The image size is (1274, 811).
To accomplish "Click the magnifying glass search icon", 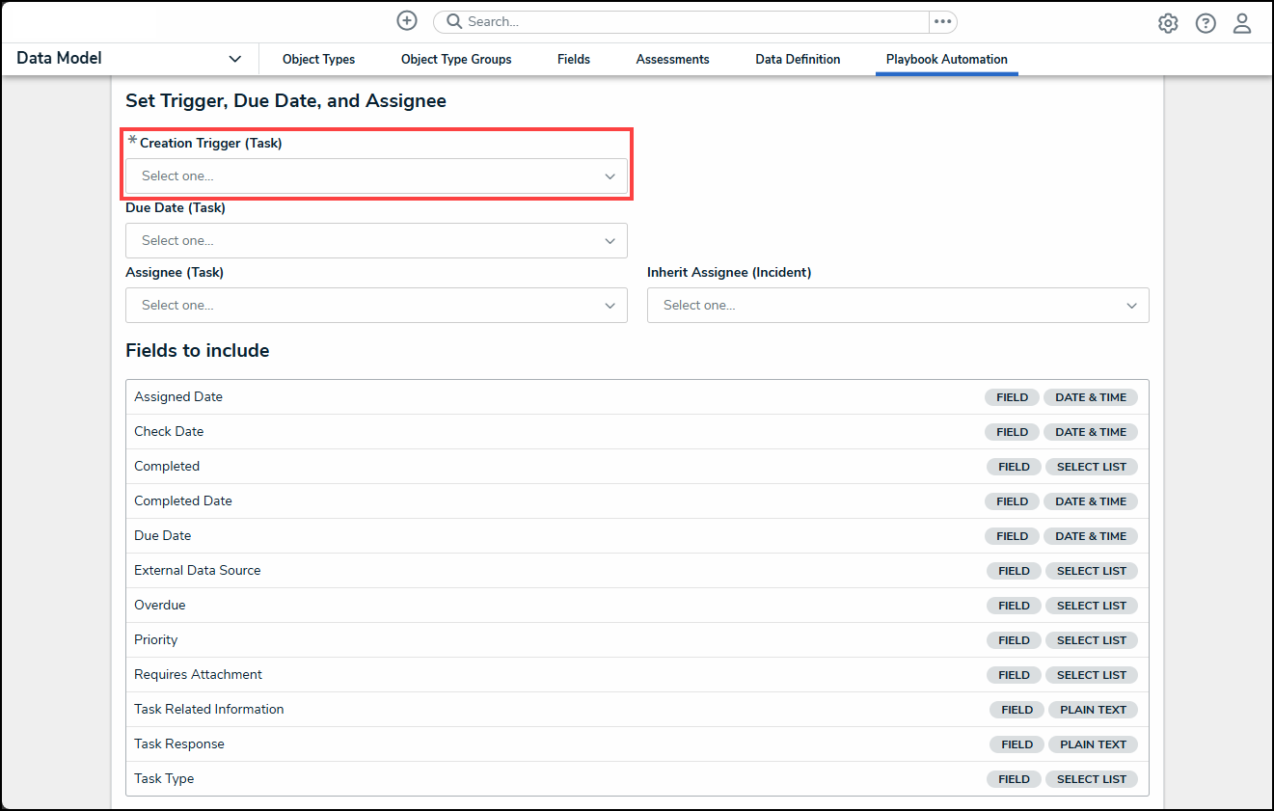I will click(x=454, y=21).
